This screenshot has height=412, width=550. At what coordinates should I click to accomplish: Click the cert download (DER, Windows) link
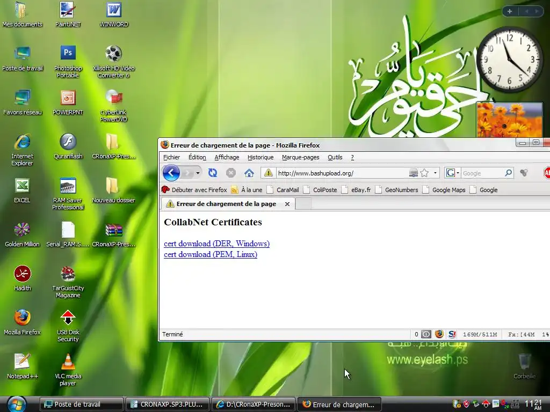pos(217,244)
